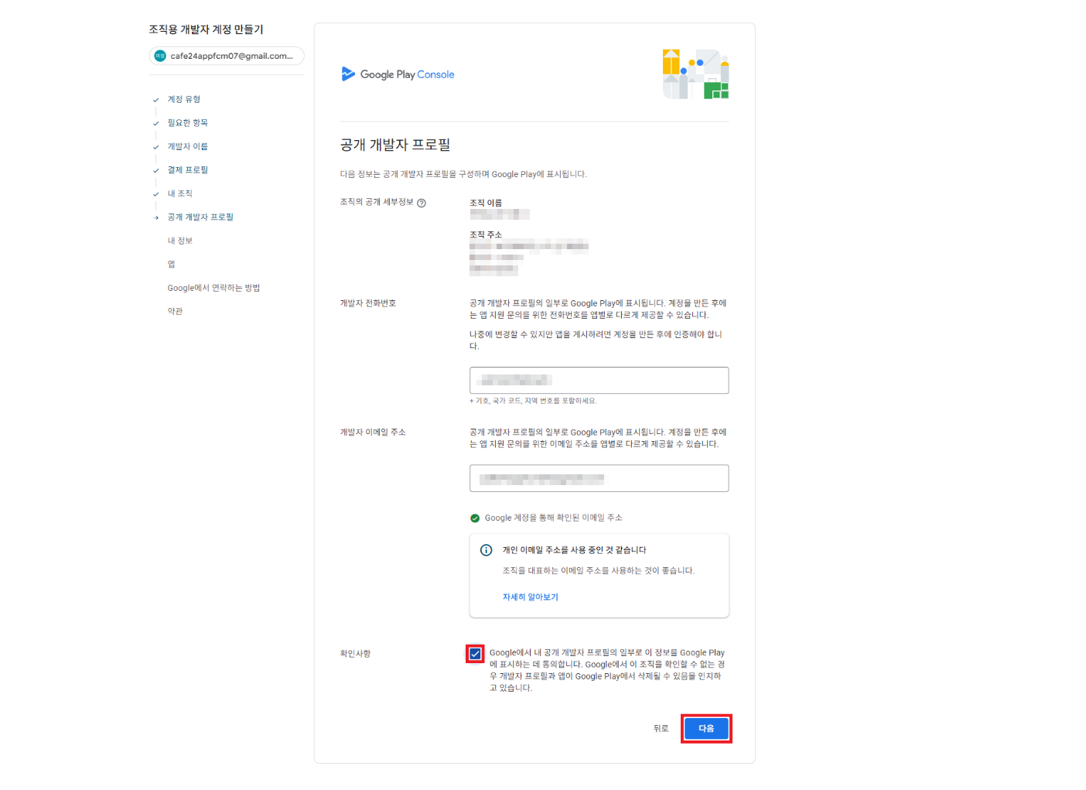Image resolution: width=1086 pixels, height=790 pixels.
Task: Open the 내 조직 sidebar step
Action: (180, 193)
